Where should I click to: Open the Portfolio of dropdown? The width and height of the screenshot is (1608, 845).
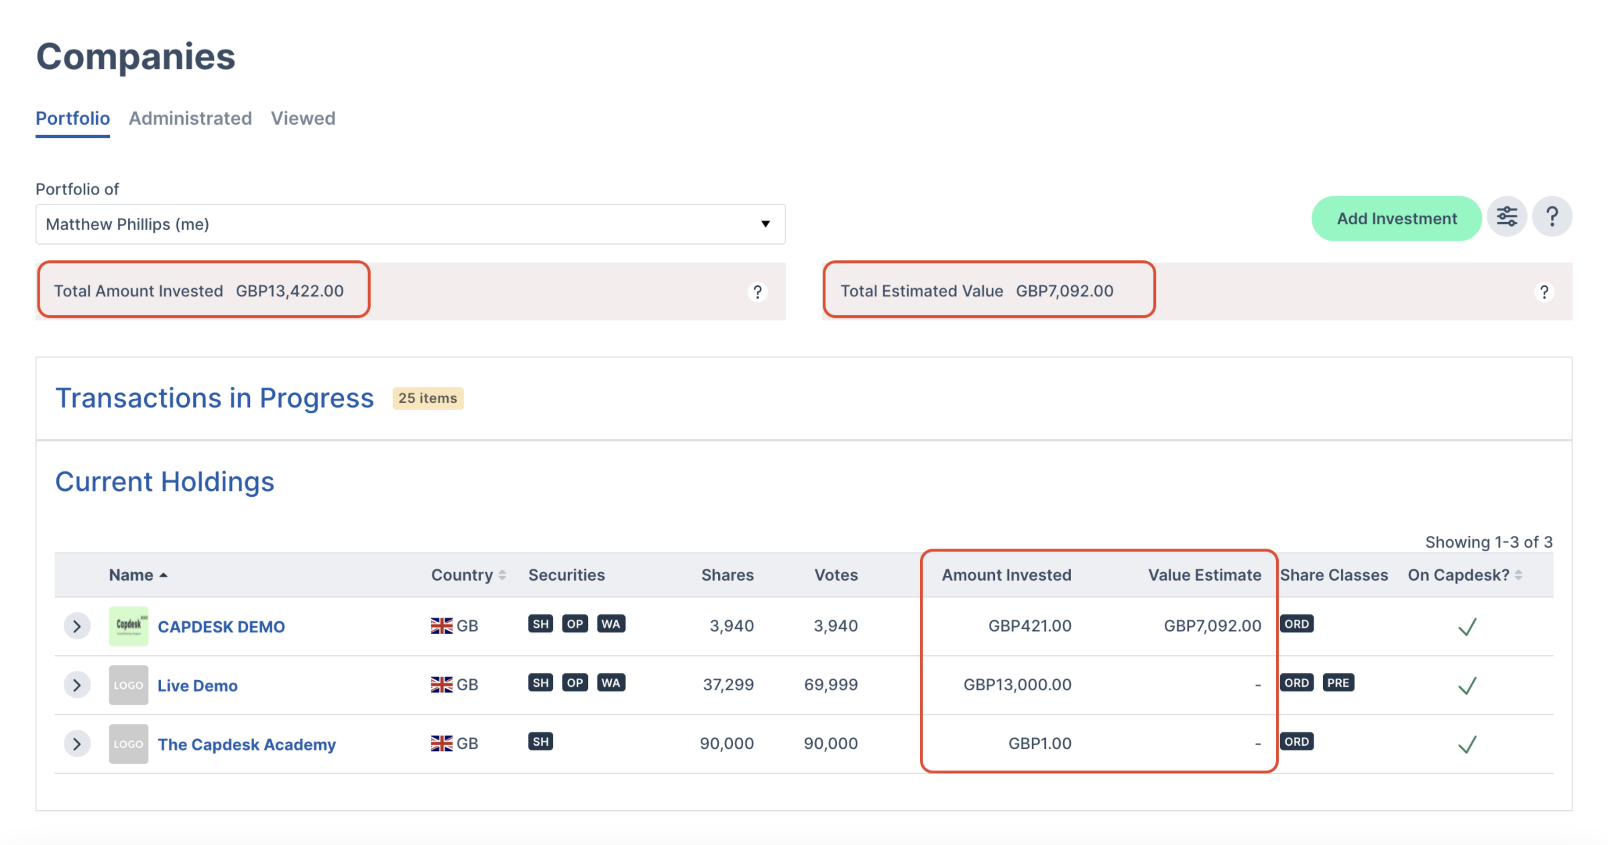tap(410, 224)
